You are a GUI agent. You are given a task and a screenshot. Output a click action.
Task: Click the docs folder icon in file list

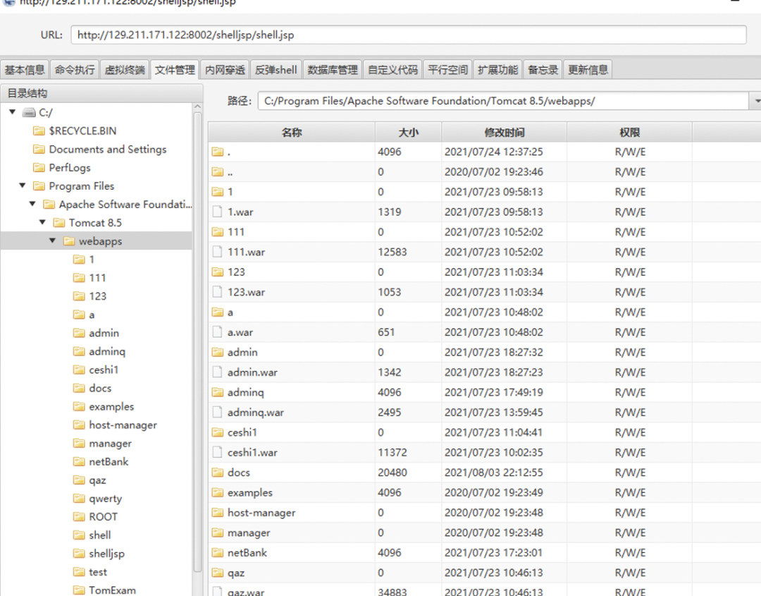pos(218,473)
